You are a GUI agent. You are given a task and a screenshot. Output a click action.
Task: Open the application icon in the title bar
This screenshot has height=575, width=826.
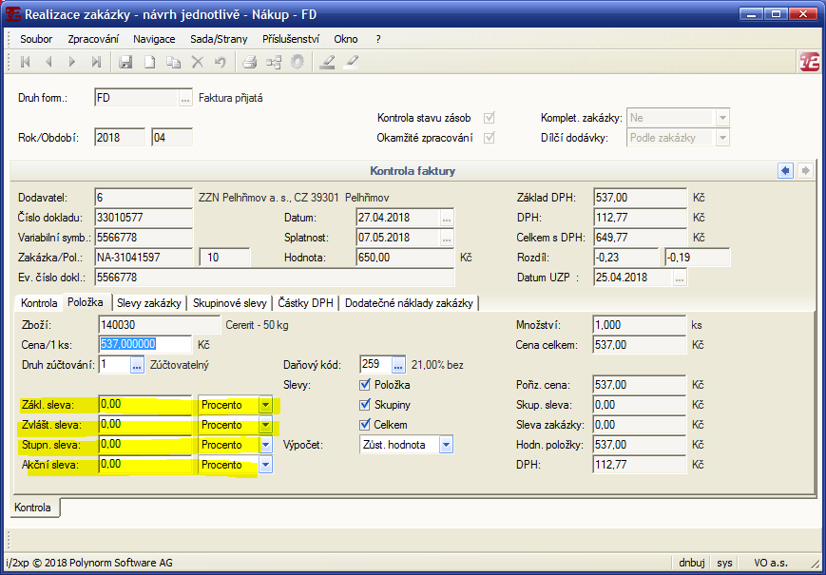coord(12,13)
